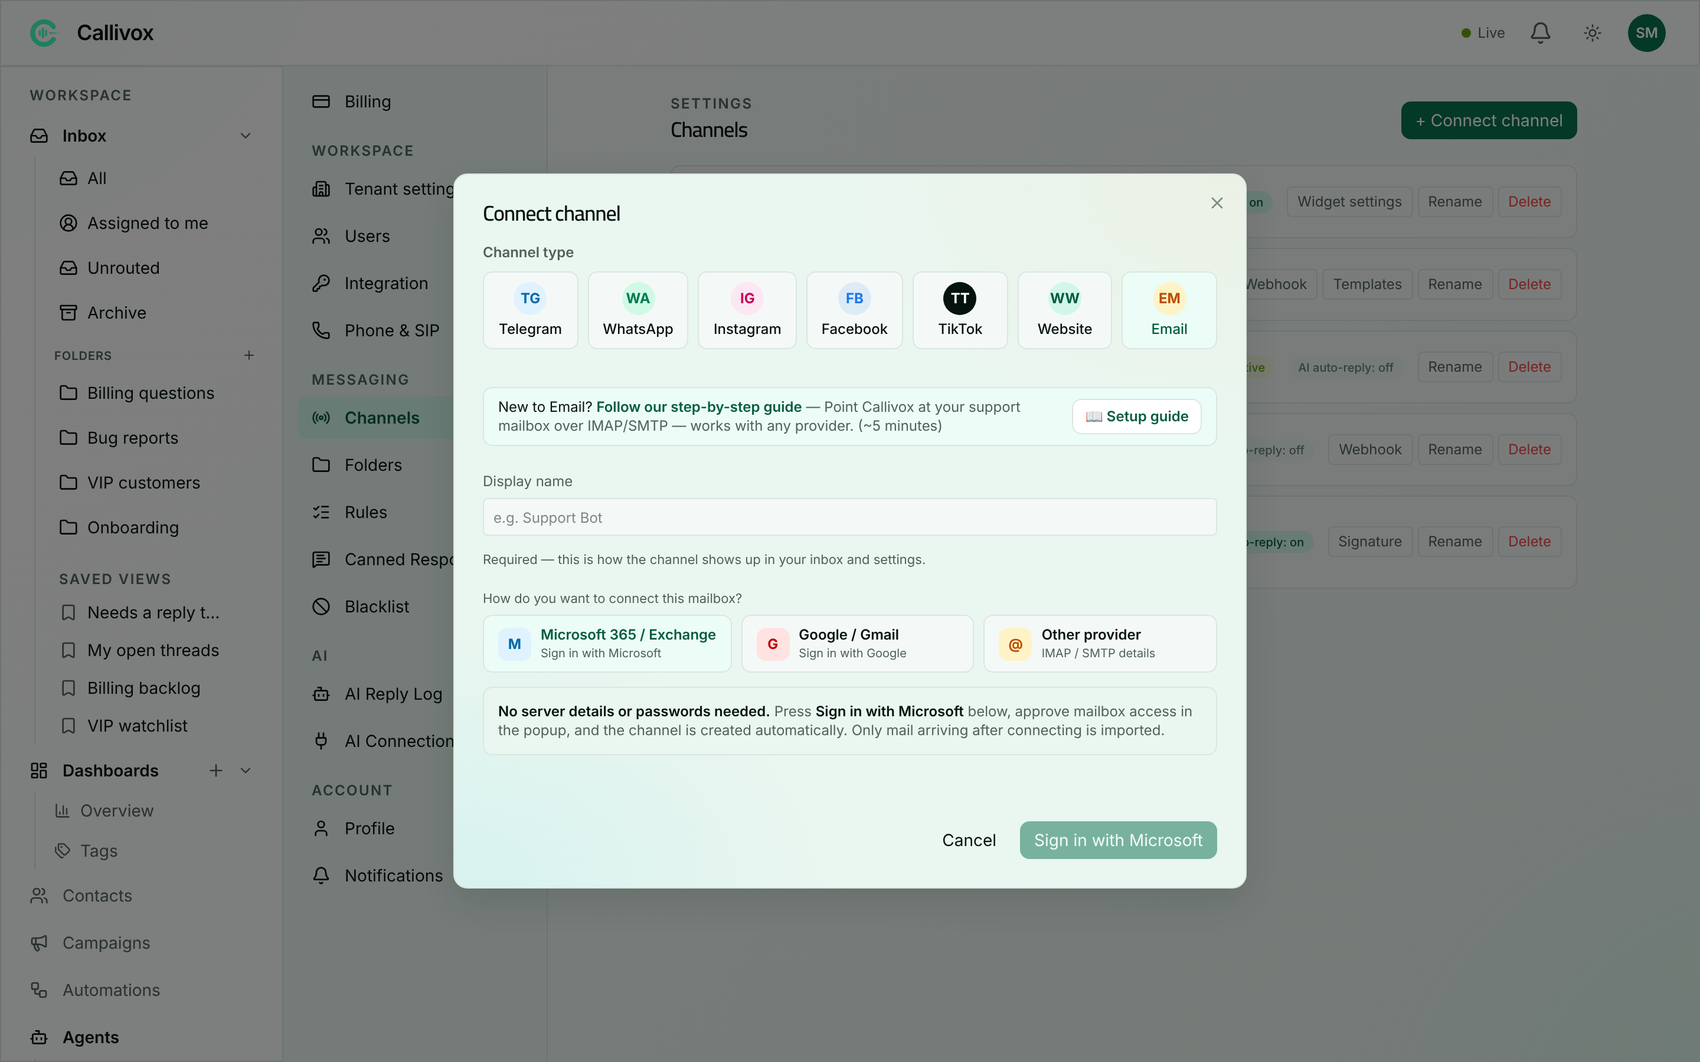
Task: Select the Telegram channel type
Action: click(x=531, y=310)
